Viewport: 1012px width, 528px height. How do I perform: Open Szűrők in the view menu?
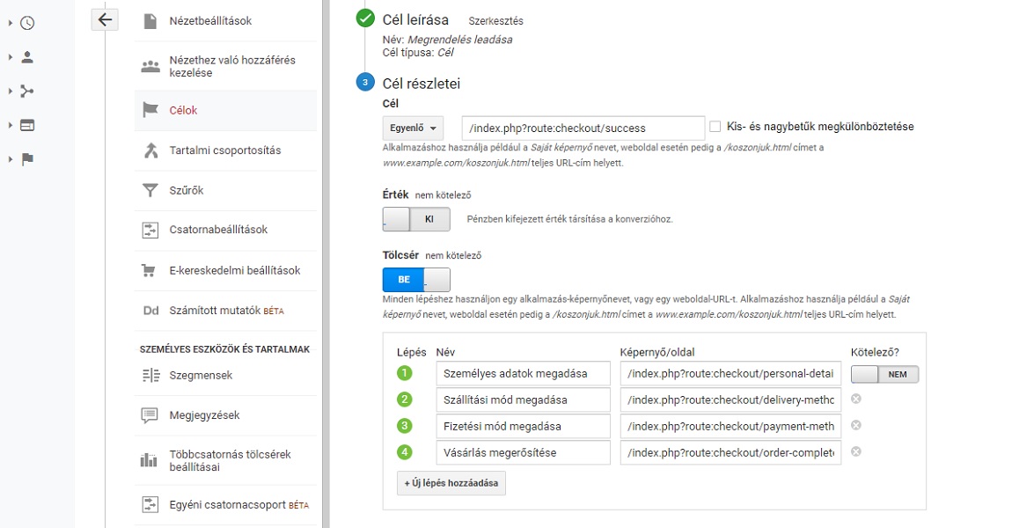[187, 190]
